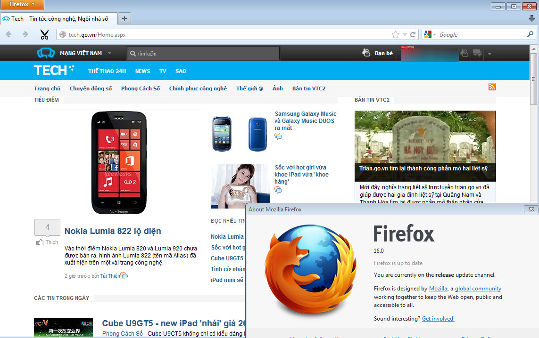Open THỂ THAO 24H menu item
The height and width of the screenshot is (338, 539).
click(107, 71)
